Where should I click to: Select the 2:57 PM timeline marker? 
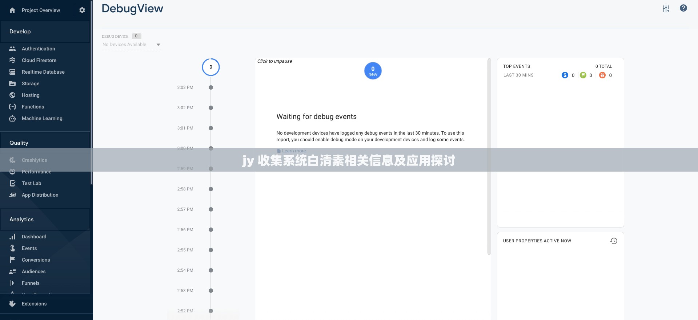(211, 209)
